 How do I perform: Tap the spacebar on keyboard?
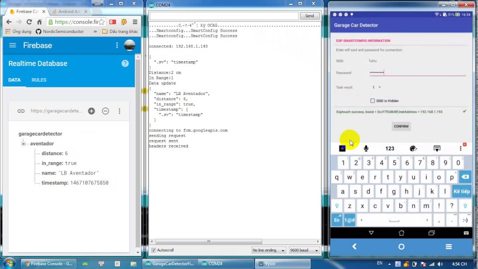click(x=394, y=220)
